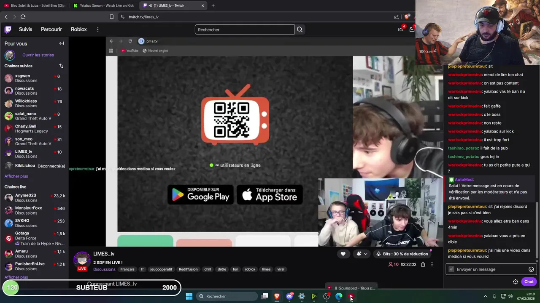This screenshot has height=303, width=540.
Task: Open the Discussions category link under title
Action: 104,269
